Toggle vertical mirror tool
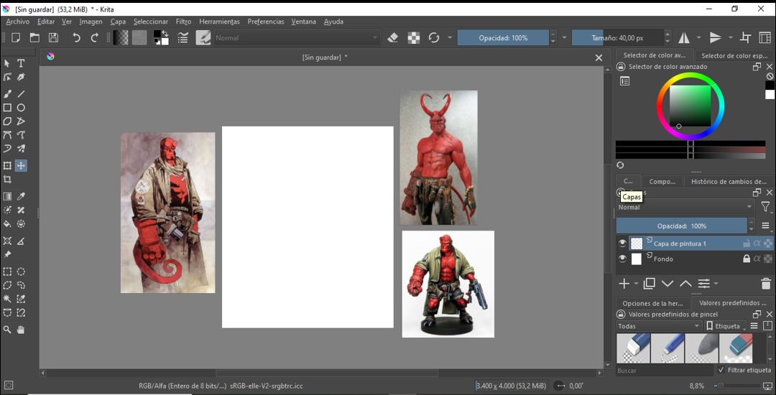 (716, 37)
